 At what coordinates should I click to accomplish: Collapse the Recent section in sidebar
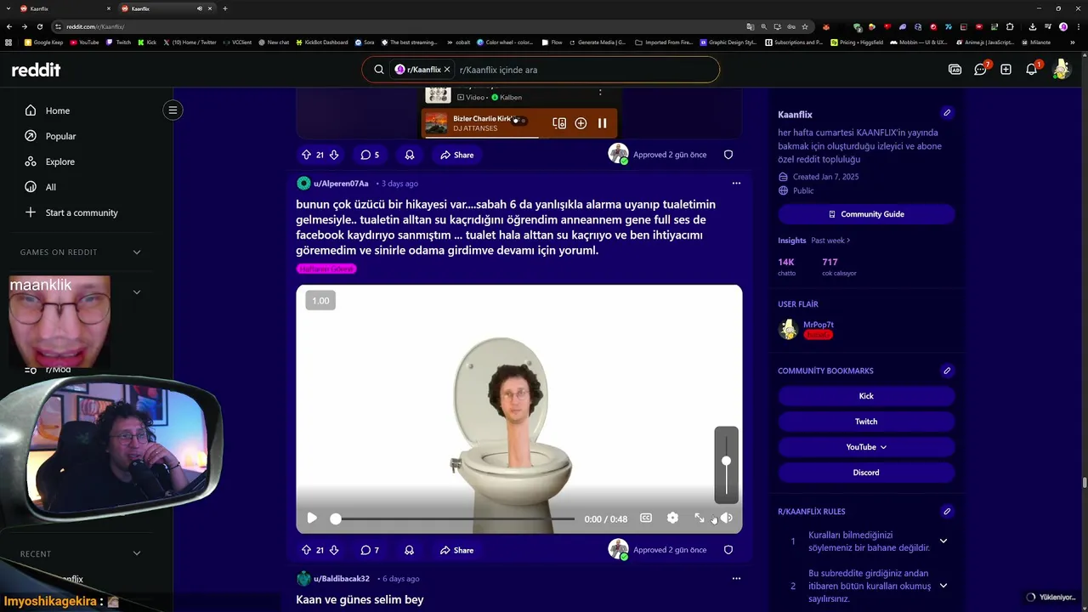click(x=137, y=553)
